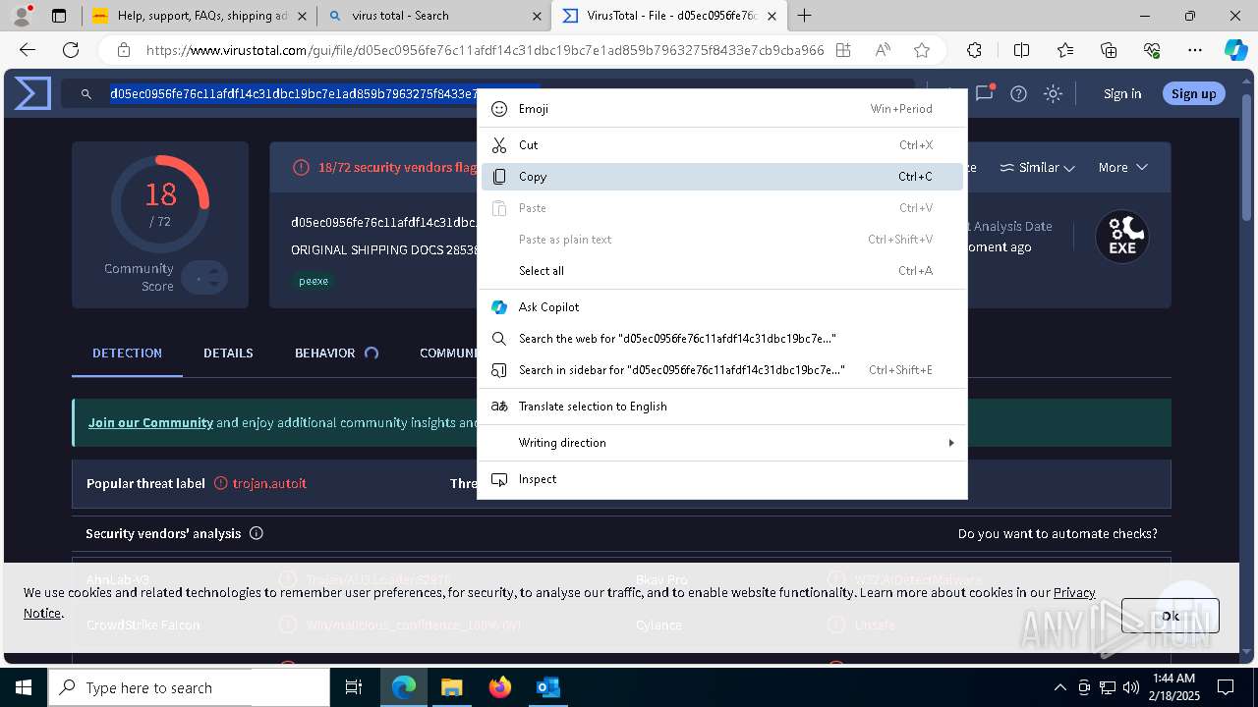Expand the More dropdown
The height and width of the screenshot is (707, 1258).
point(1122,167)
